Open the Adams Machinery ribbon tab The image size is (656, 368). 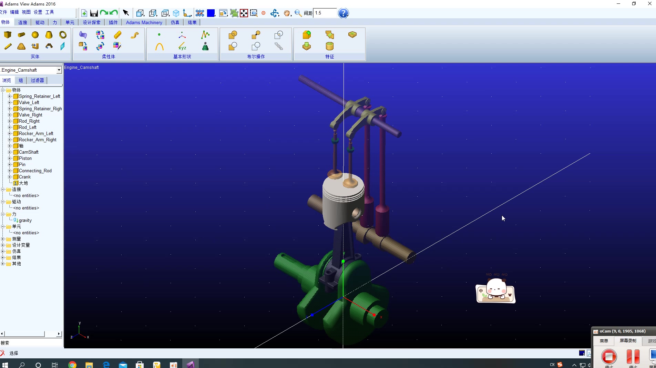[144, 22]
